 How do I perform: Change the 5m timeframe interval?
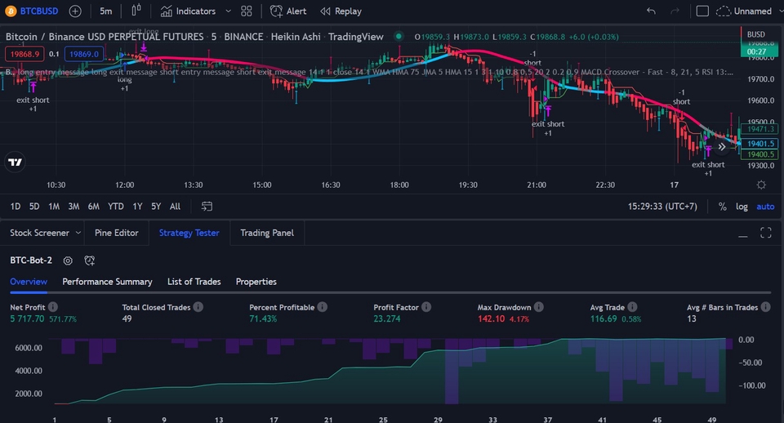click(x=105, y=11)
